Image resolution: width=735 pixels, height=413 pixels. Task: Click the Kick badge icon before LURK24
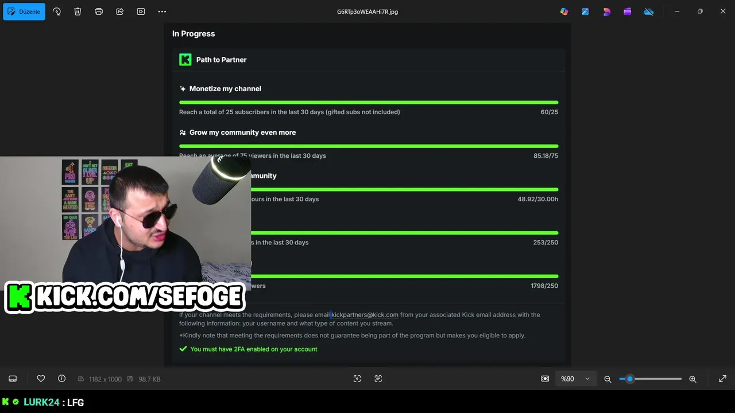(6, 402)
